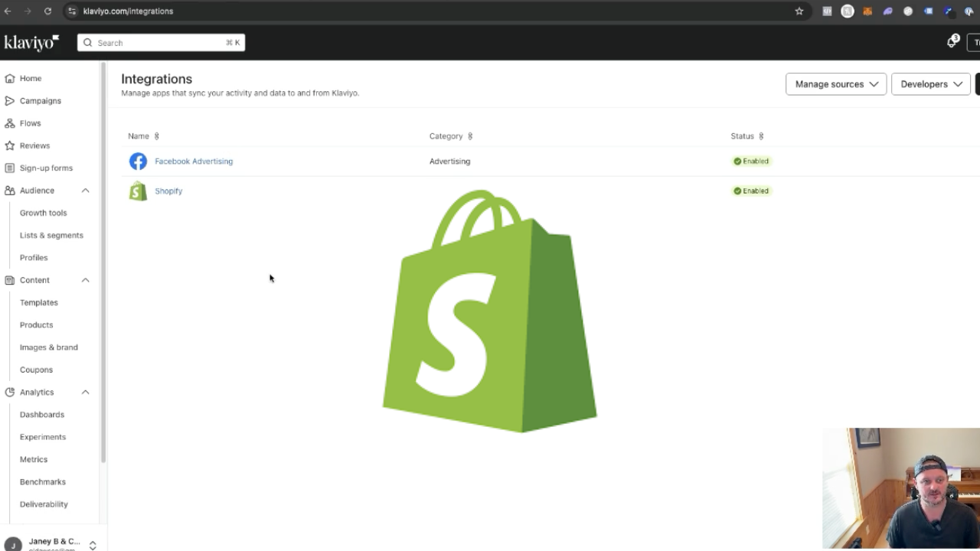
Task: Open Lists & segments page
Action: point(51,235)
